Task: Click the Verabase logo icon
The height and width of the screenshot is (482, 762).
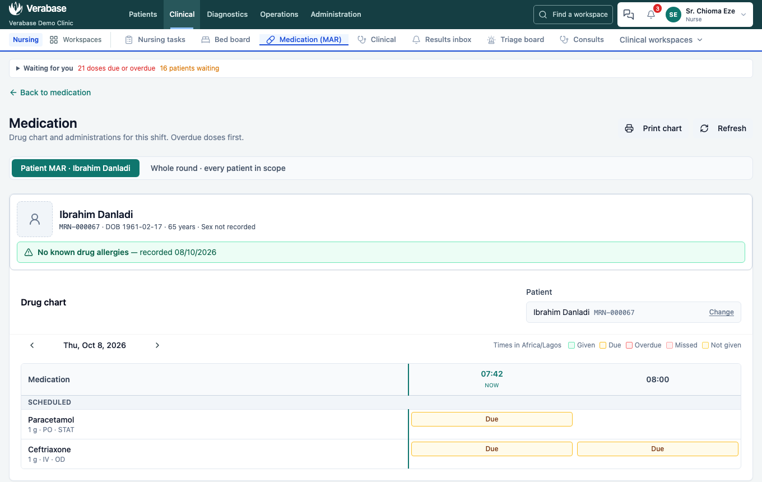Action: [x=16, y=8]
